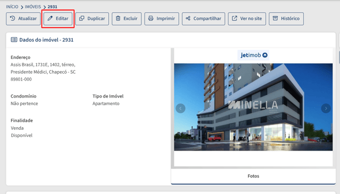Click the trash icon on Excluir
Image resolution: width=340 pixels, height=194 pixels.
pos(118,19)
